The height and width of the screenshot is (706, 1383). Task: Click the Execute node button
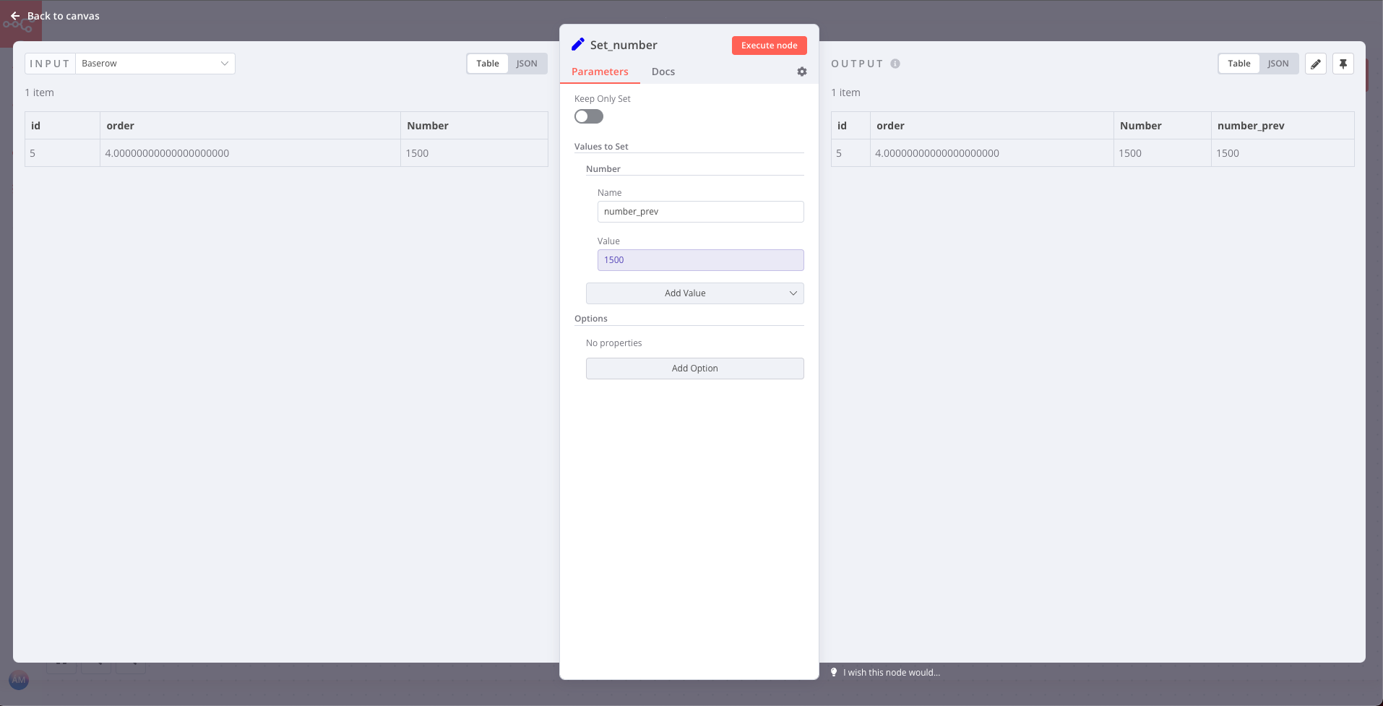(770, 46)
